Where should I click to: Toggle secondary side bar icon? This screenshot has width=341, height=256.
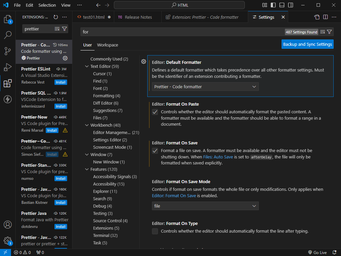[x=291, y=5]
